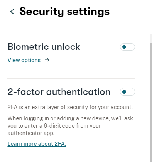Click the 'authenticator app.' text line
The width and height of the screenshot is (152, 162).
coord(31,133)
